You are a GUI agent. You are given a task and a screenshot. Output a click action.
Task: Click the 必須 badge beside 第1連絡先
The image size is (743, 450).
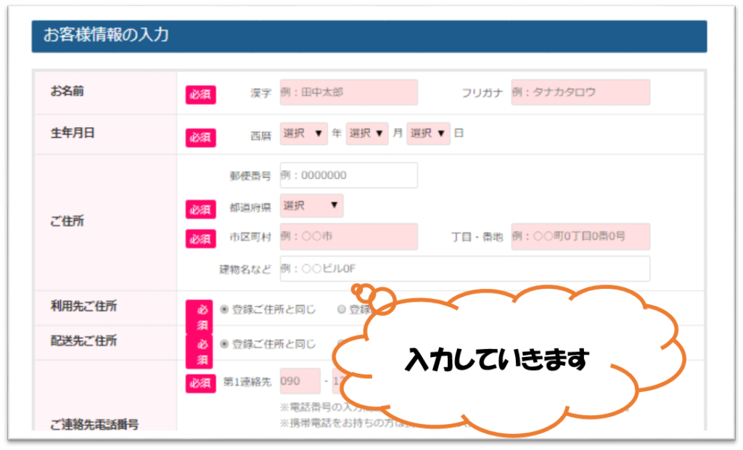pos(200,380)
